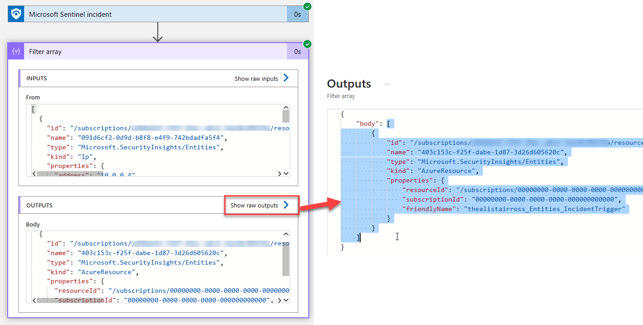The image size is (643, 325).
Task: Click the scroll-down arrow in the From viewer
Action: coord(286,172)
